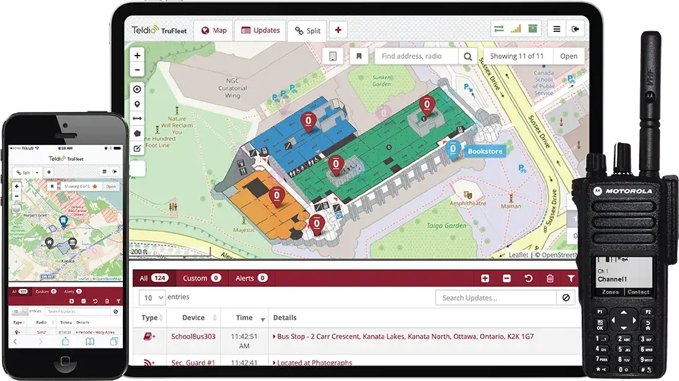Clear the tablet updates search

[x=566, y=298]
